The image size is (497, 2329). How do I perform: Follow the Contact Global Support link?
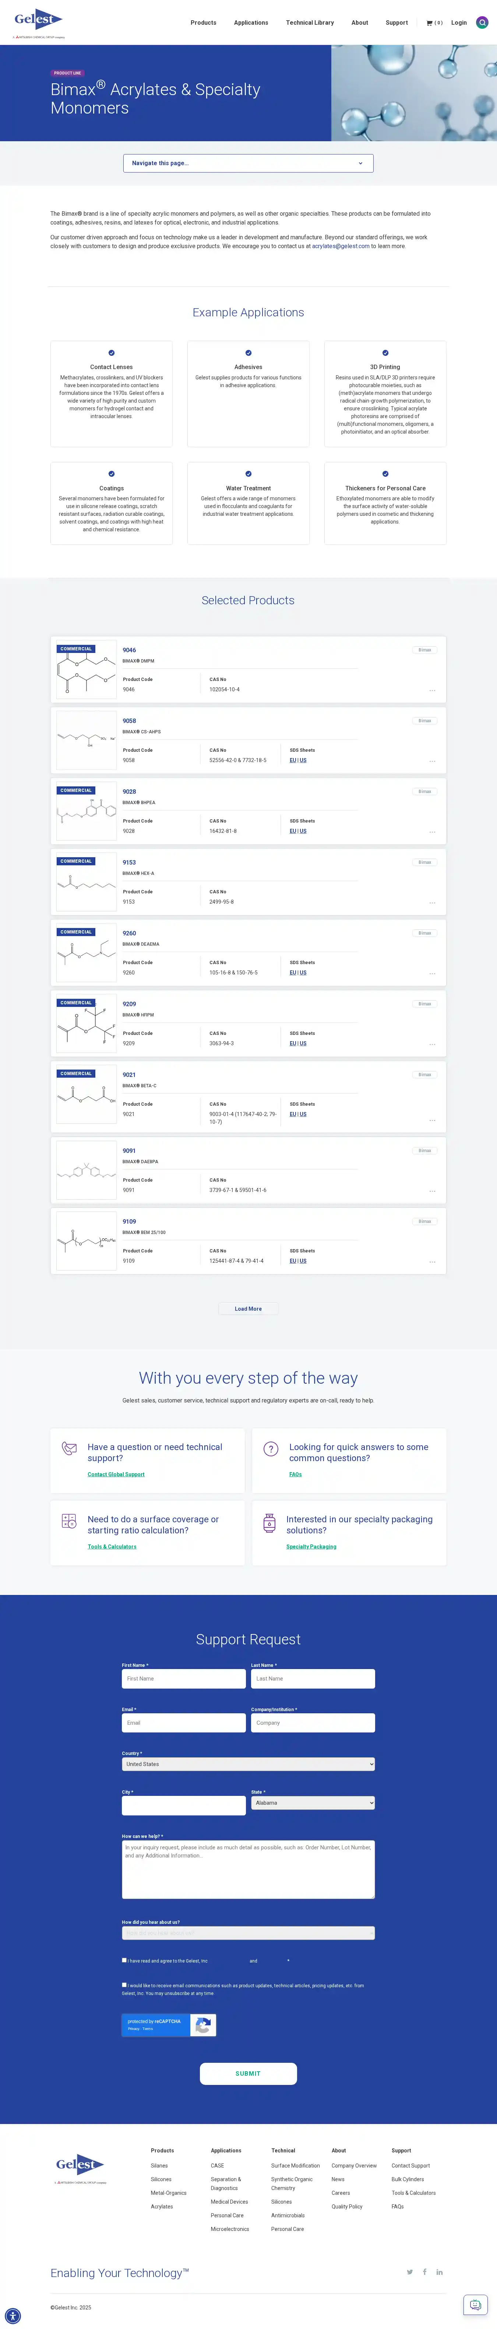[116, 1474]
